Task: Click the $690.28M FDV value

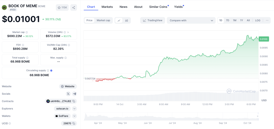Action: [20, 49]
